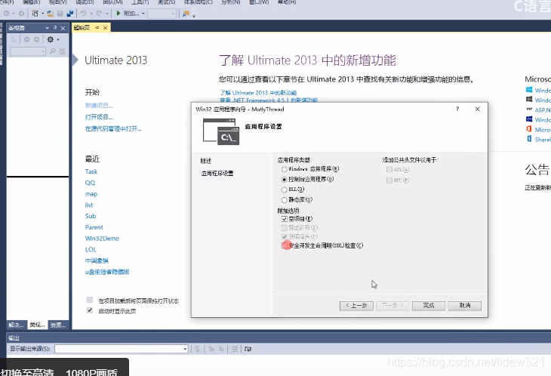Open toolbar overflow options arrow

(194, 15)
